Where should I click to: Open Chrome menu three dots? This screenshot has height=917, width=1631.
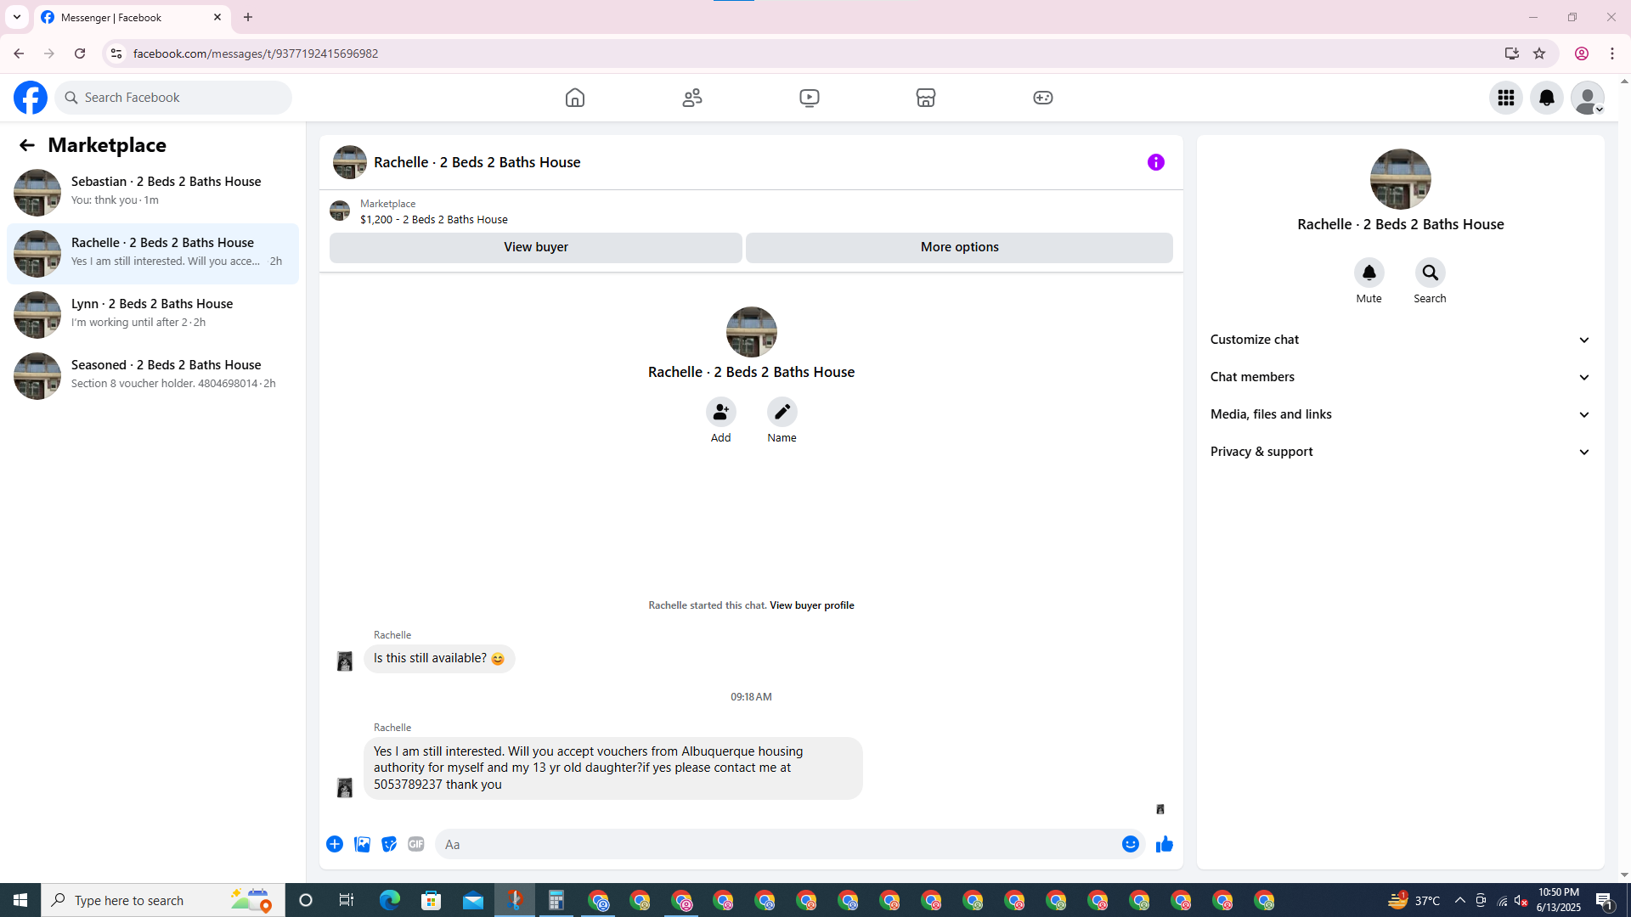(x=1612, y=53)
